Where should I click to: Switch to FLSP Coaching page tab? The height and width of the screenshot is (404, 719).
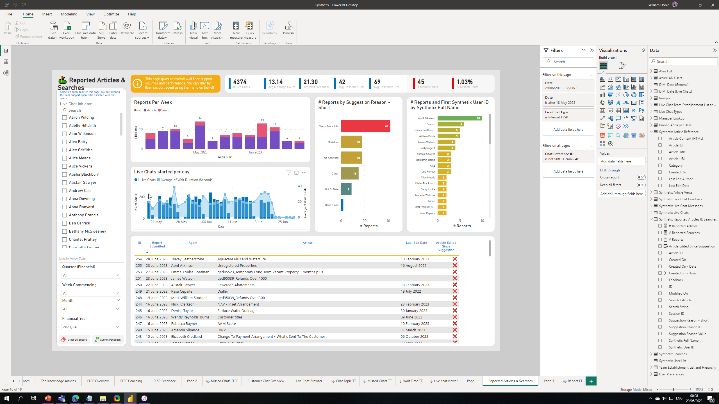coord(131,381)
